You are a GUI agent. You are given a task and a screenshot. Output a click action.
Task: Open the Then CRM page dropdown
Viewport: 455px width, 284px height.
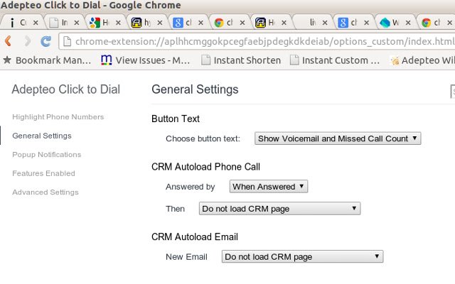[x=279, y=209]
